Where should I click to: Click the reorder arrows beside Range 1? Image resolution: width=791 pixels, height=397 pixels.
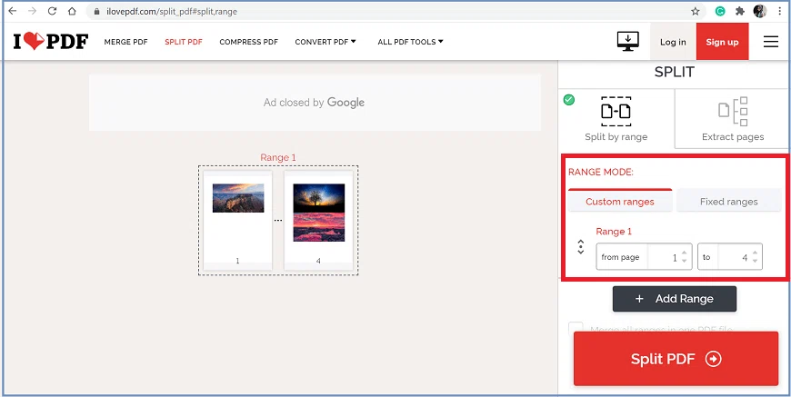[x=581, y=247]
